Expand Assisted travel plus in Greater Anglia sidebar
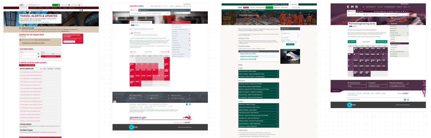The image size is (431, 138). pyautogui.click(x=189, y=50)
